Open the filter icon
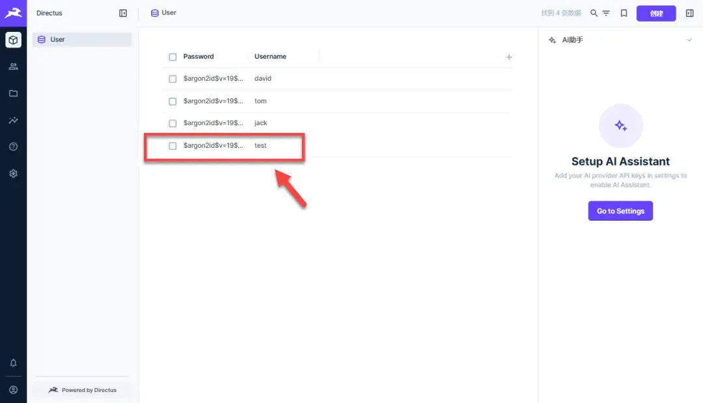The image size is (703, 403). 606,13
